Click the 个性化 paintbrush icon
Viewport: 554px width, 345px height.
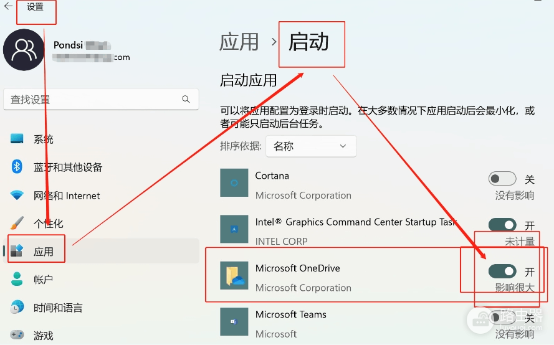[x=17, y=223]
